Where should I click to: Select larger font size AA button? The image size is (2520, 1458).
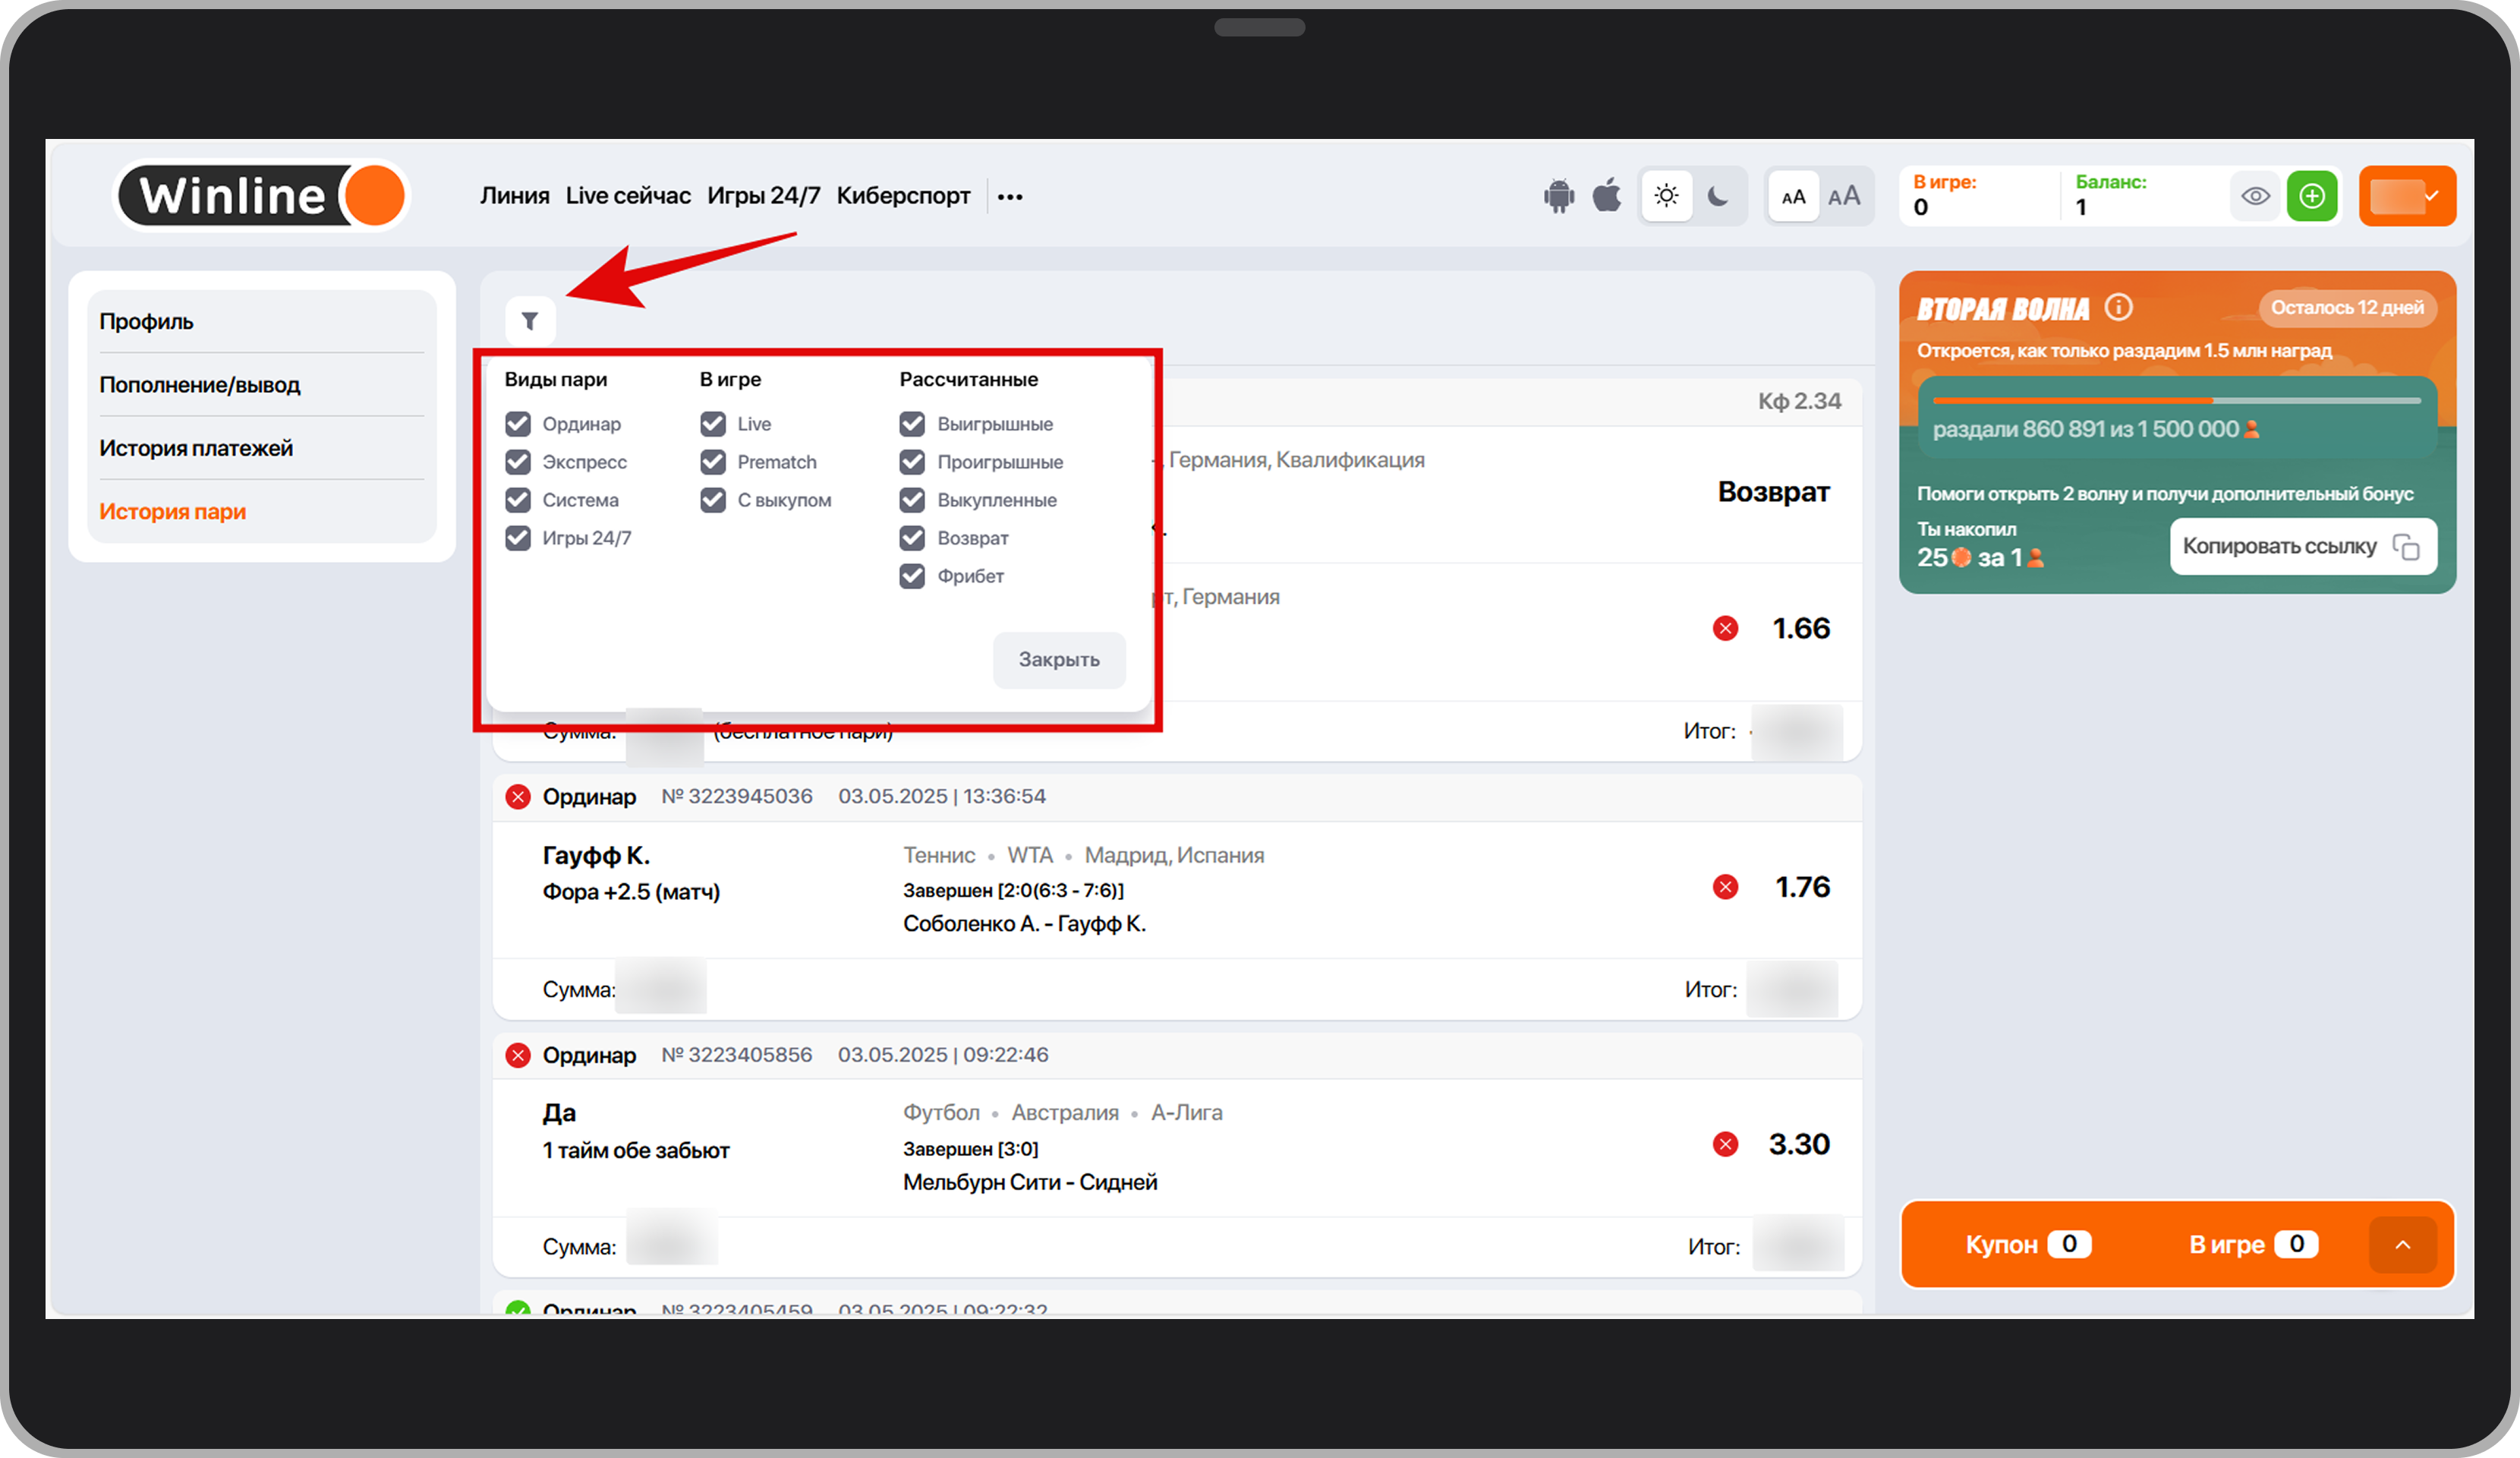[1844, 196]
